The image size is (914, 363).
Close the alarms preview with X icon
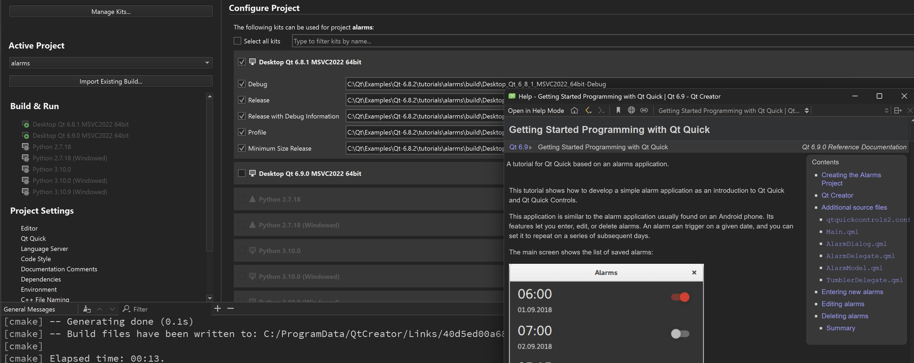point(694,272)
